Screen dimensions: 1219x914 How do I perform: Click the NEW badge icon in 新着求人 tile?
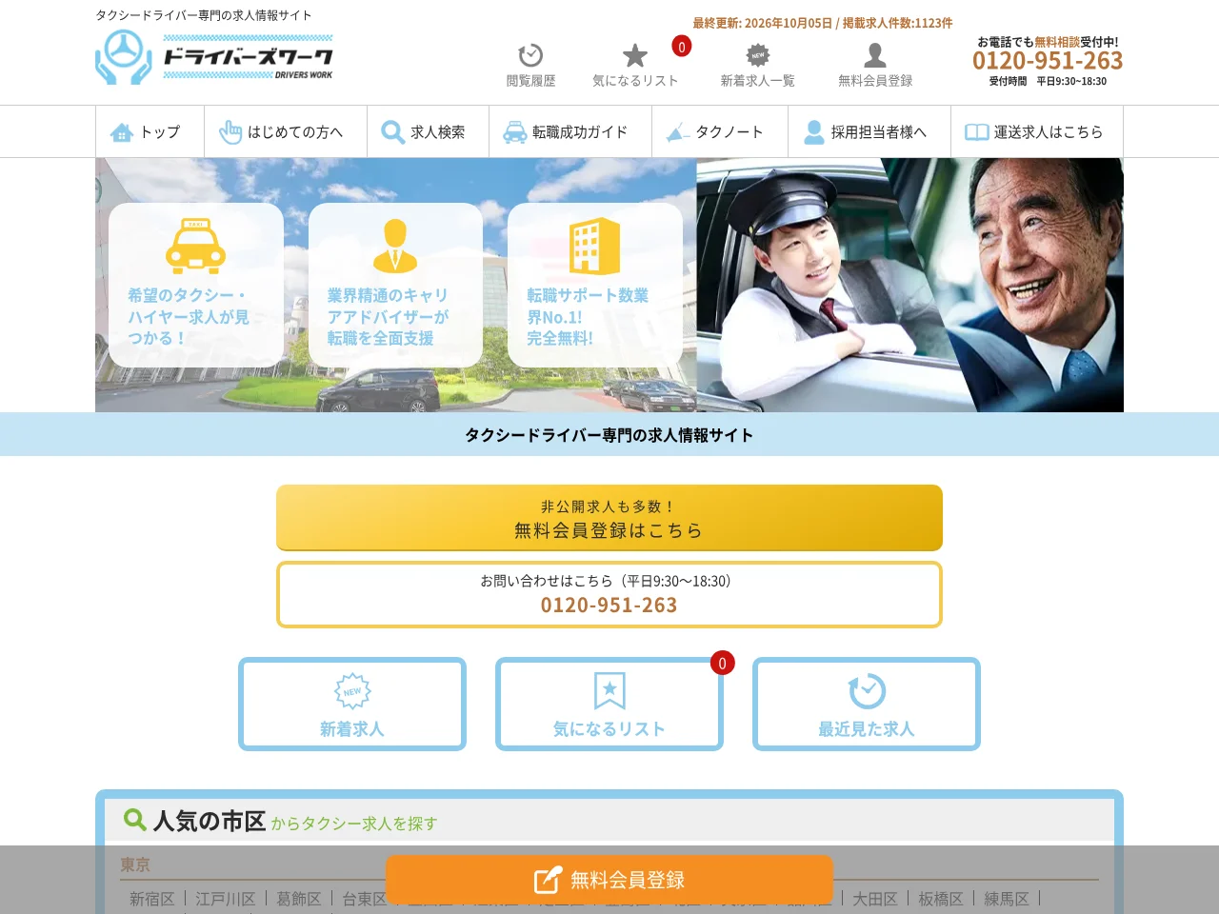tap(352, 691)
